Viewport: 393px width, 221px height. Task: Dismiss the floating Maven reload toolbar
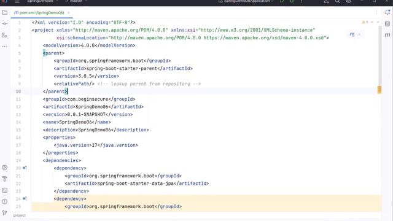click(359, 34)
